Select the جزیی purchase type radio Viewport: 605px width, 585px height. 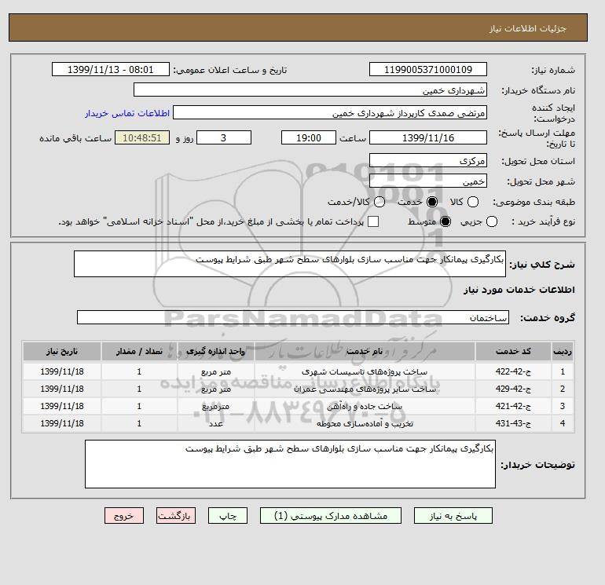tap(492, 221)
